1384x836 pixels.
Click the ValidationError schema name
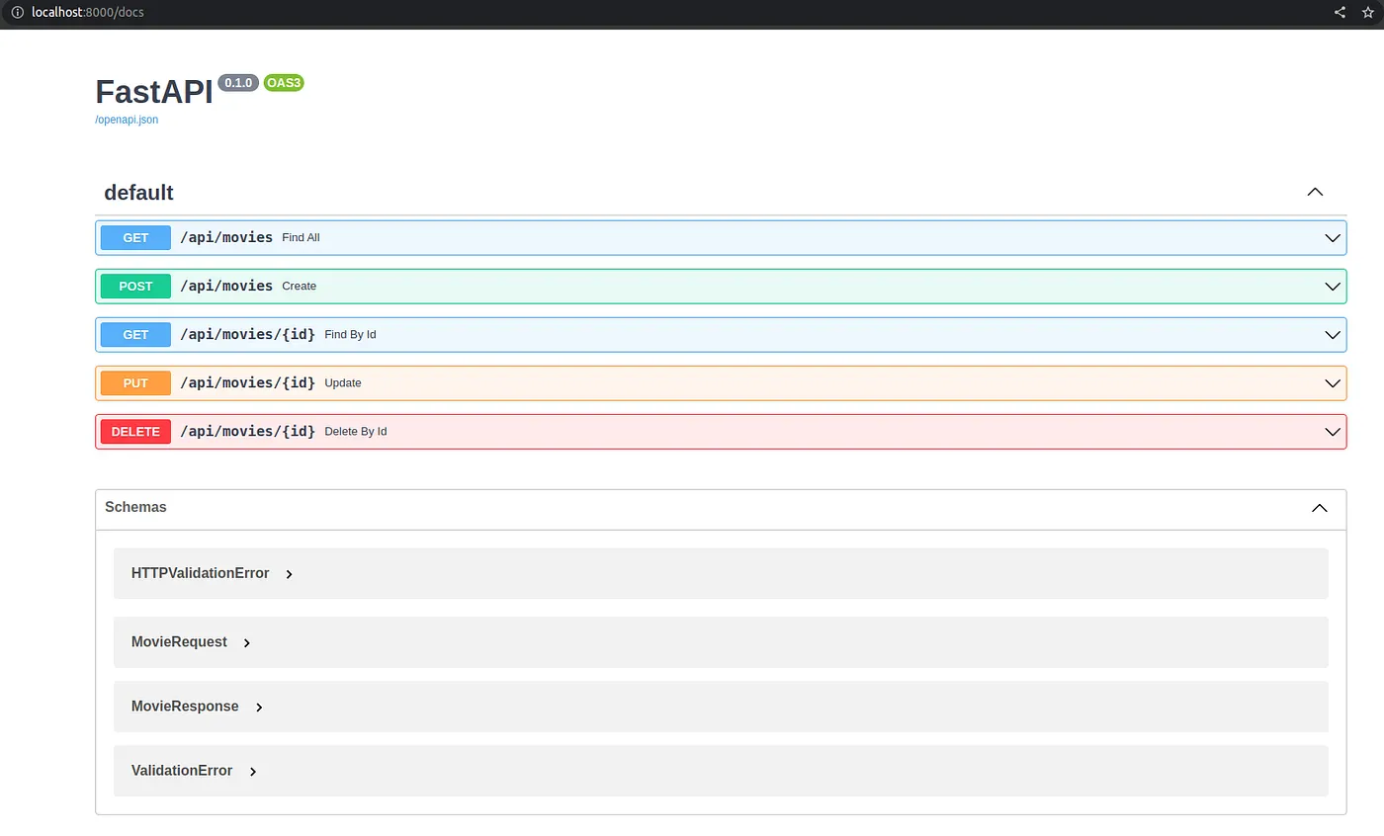point(182,771)
